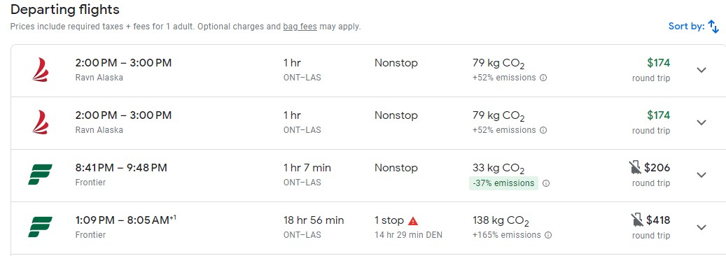Viewport: 726px width, 256px height.
Task: Click emissions info icon on first flight
Action: click(x=543, y=78)
